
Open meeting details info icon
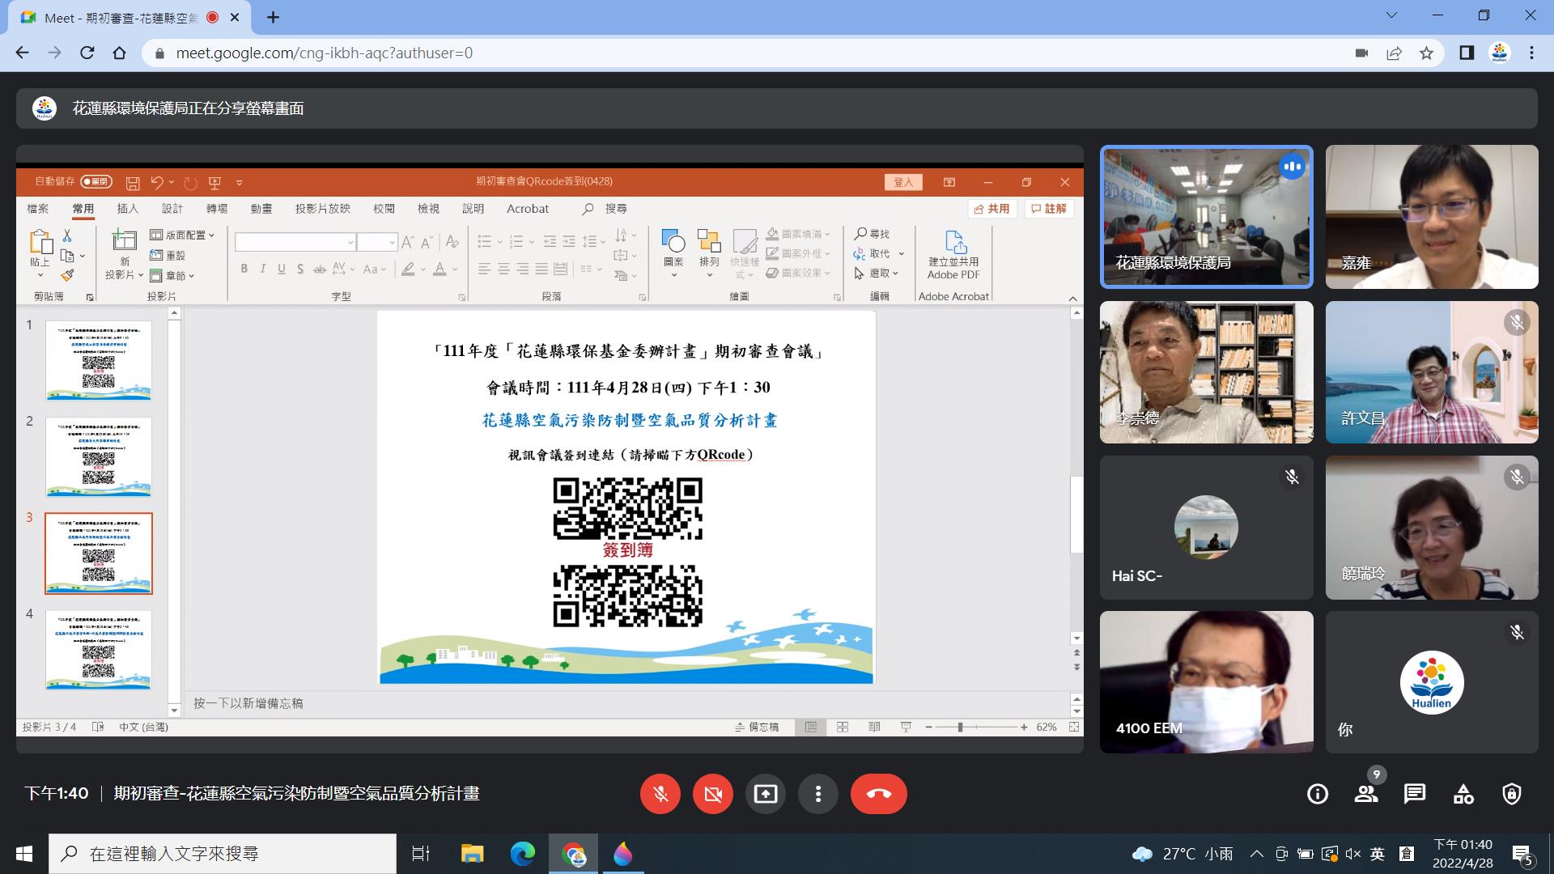[1318, 794]
